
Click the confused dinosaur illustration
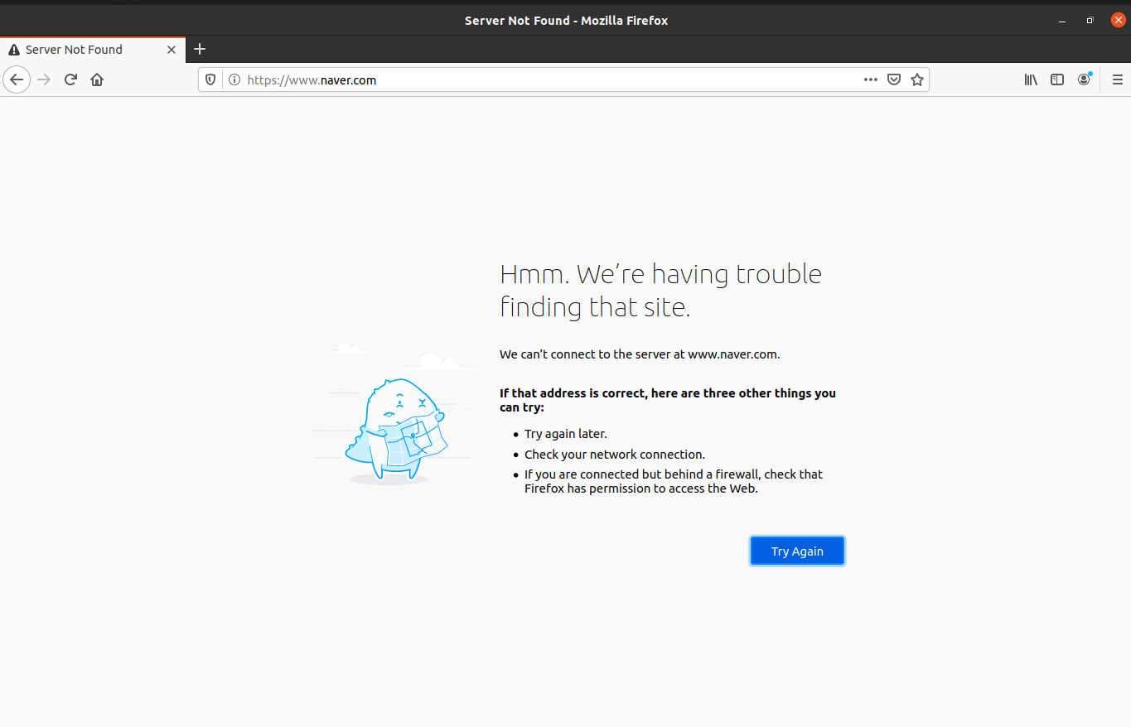[x=394, y=414]
